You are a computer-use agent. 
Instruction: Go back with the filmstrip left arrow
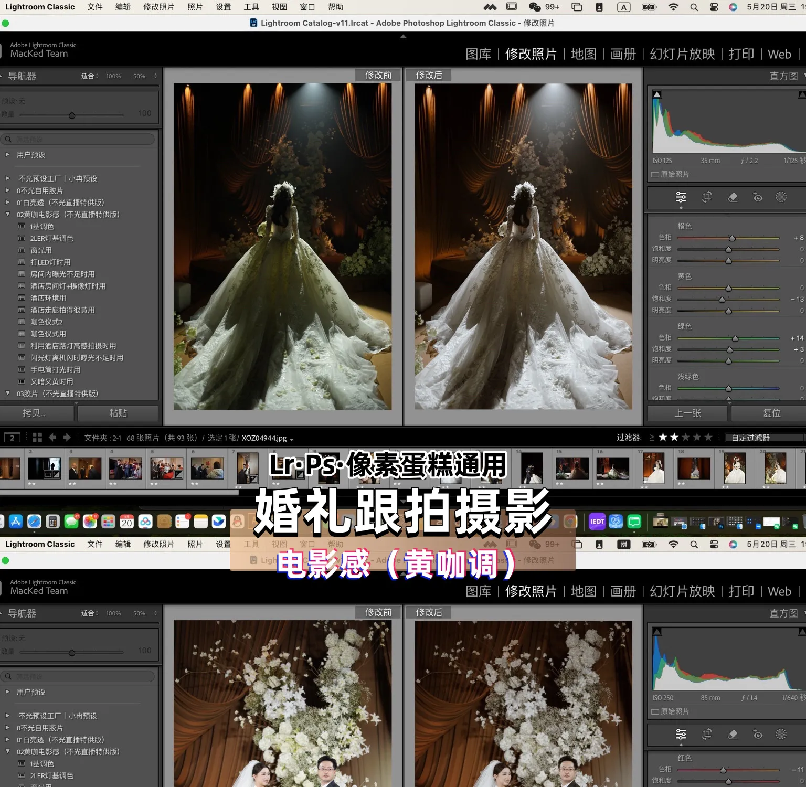click(52, 437)
